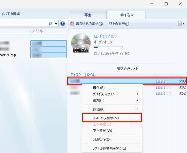Image resolution: width=187 pixels, height=153 pixels.
Task: Select the 書き込み tab
Action: (x=127, y=15)
